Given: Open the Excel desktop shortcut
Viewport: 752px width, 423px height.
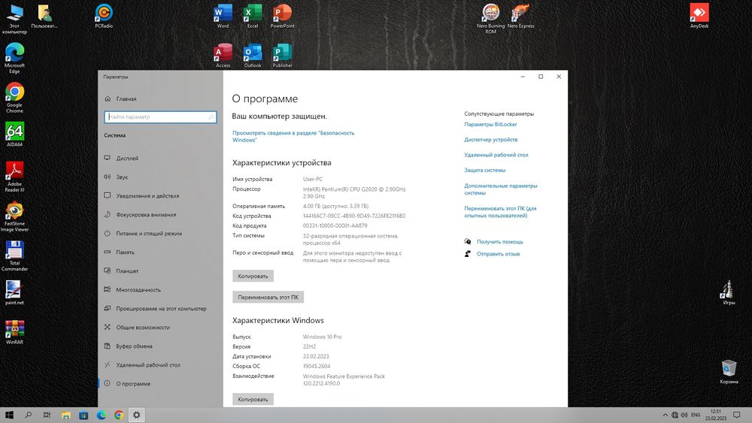Looking at the screenshot, I should coord(252,16).
